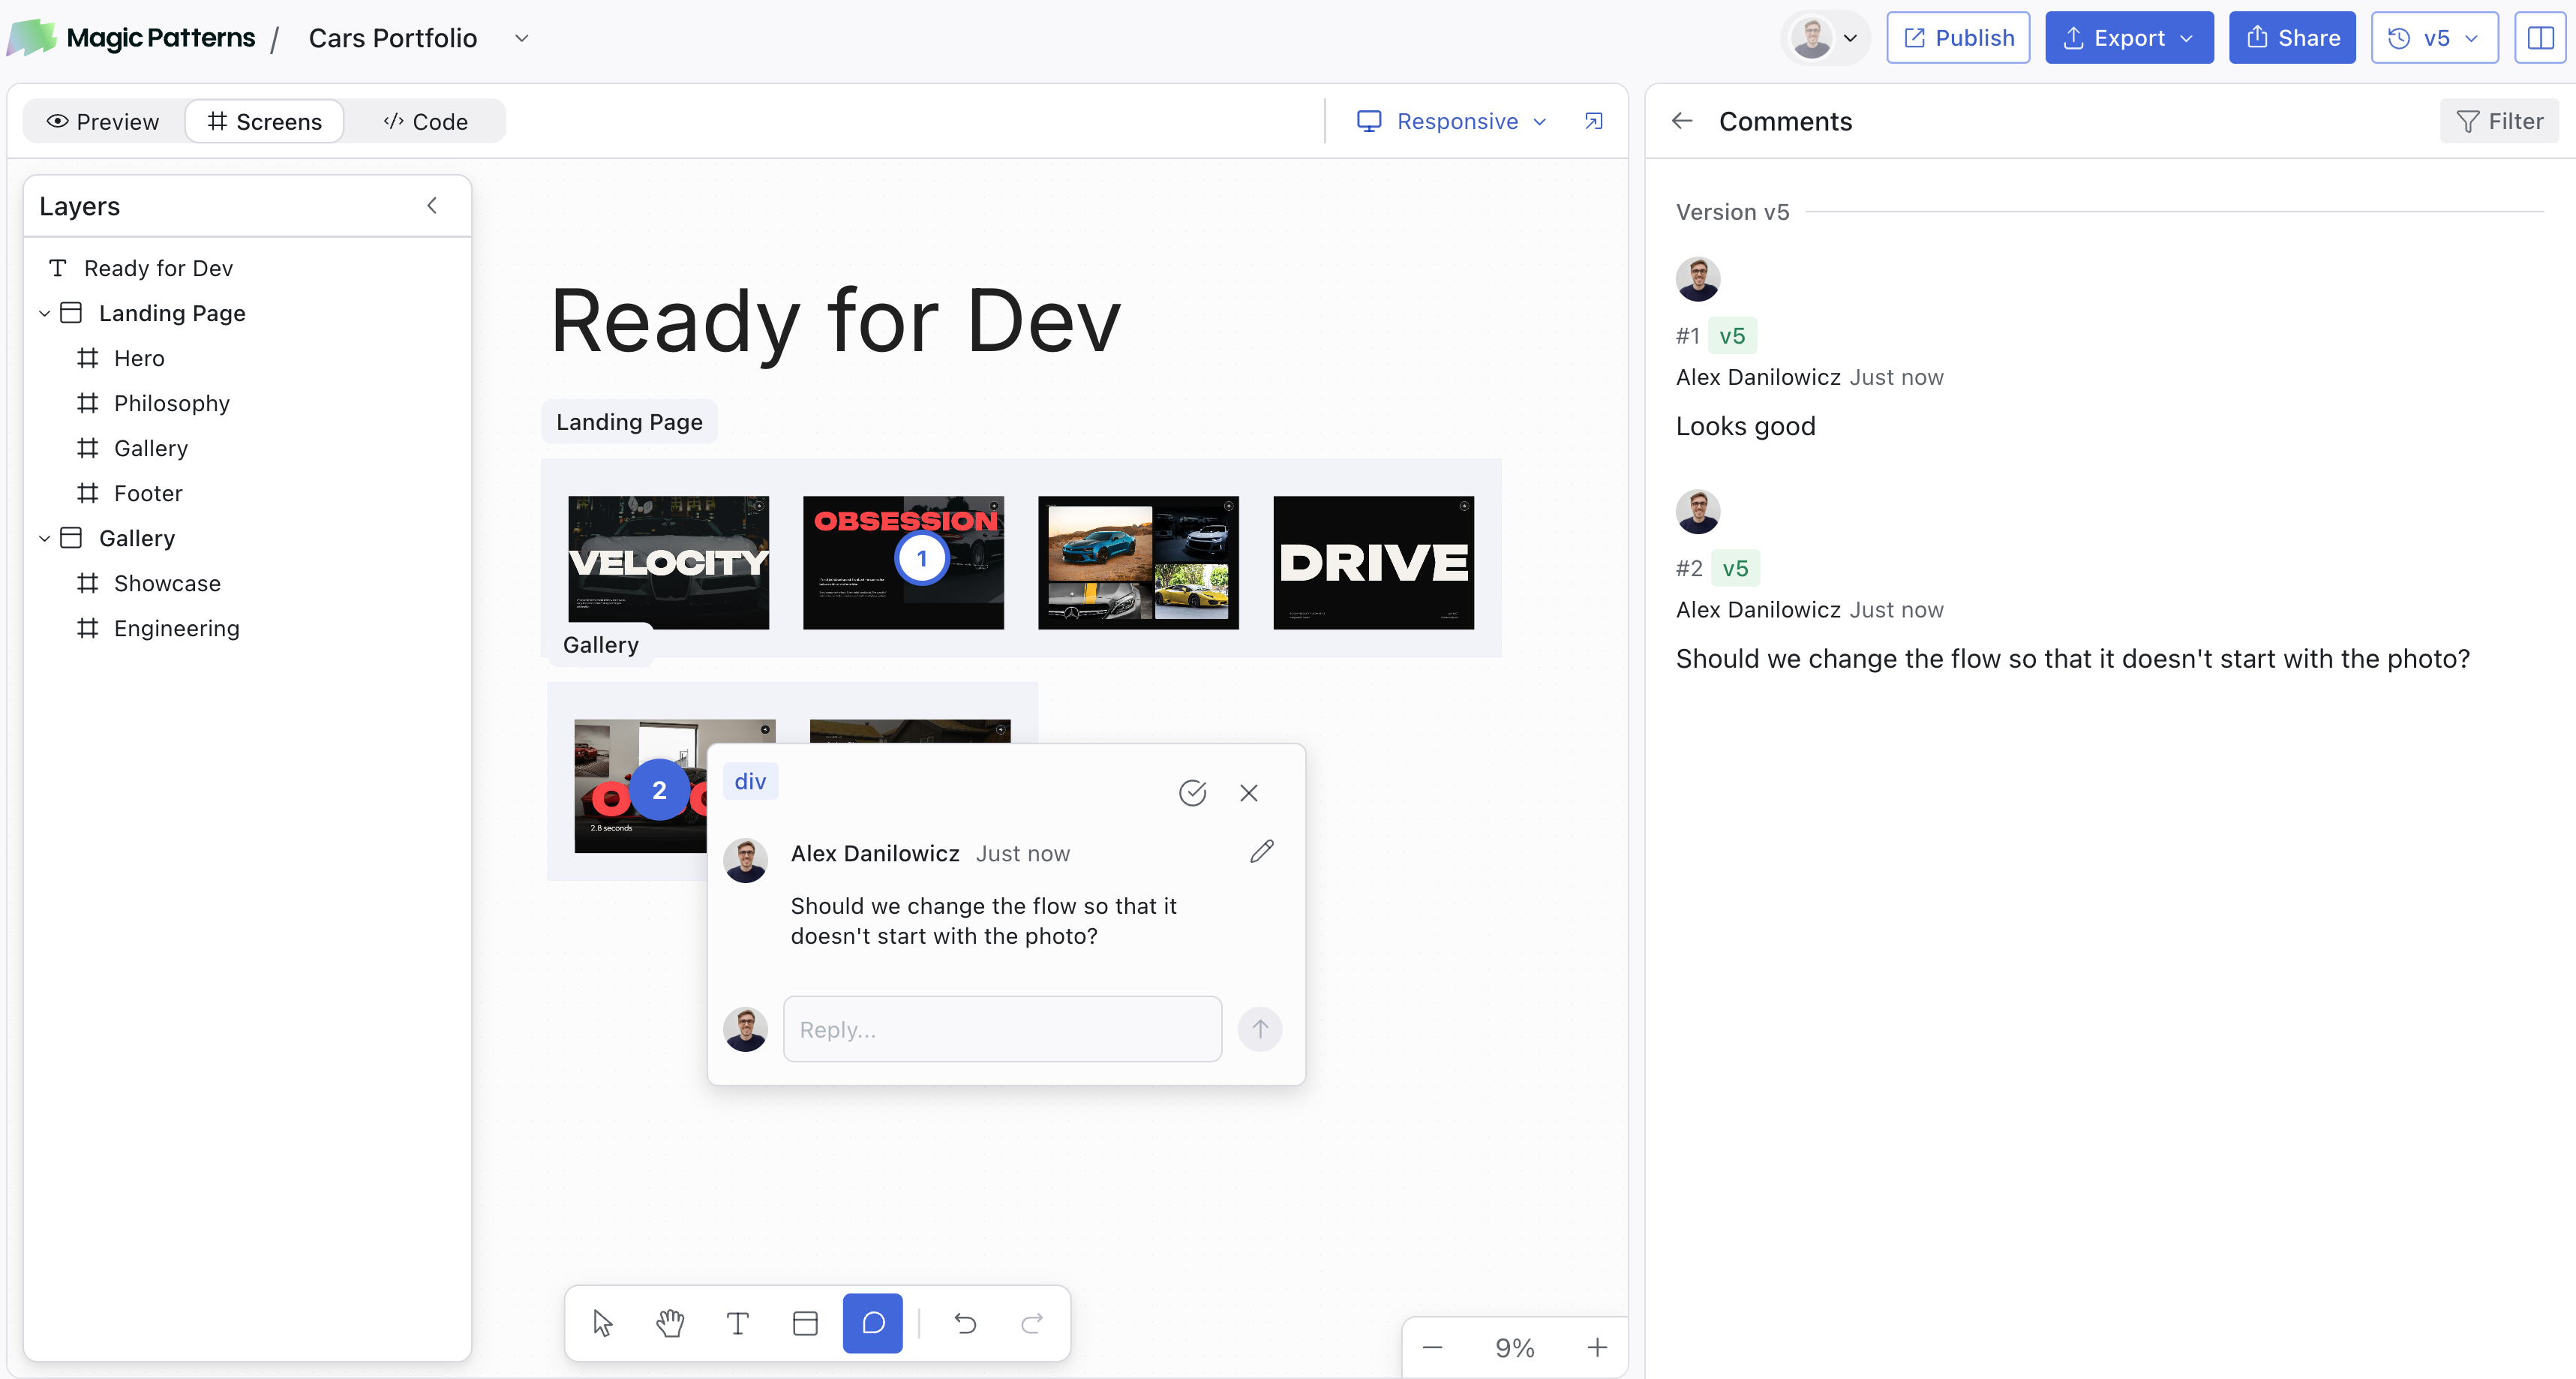Select the cursor pointer tool
The width and height of the screenshot is (2576, 1379).
point(602,1323)
